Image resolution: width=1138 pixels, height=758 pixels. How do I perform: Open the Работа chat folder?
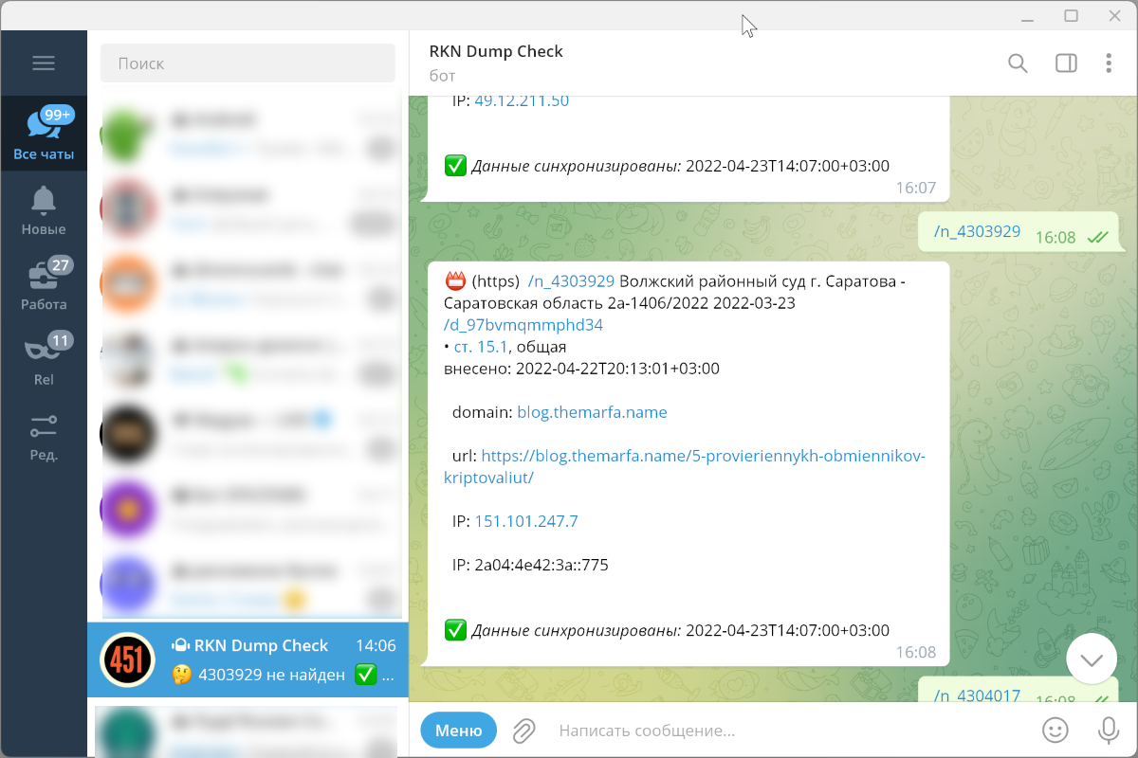44,285
